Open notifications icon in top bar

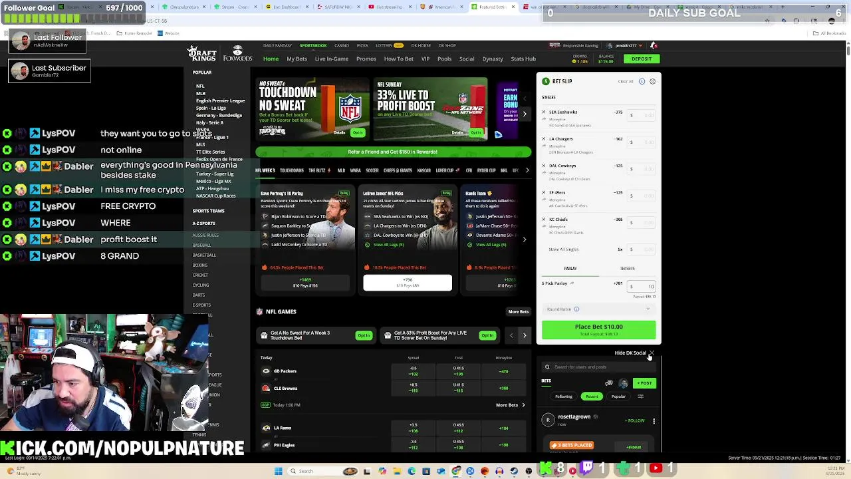pyautogui.click(x=654, y=45)
